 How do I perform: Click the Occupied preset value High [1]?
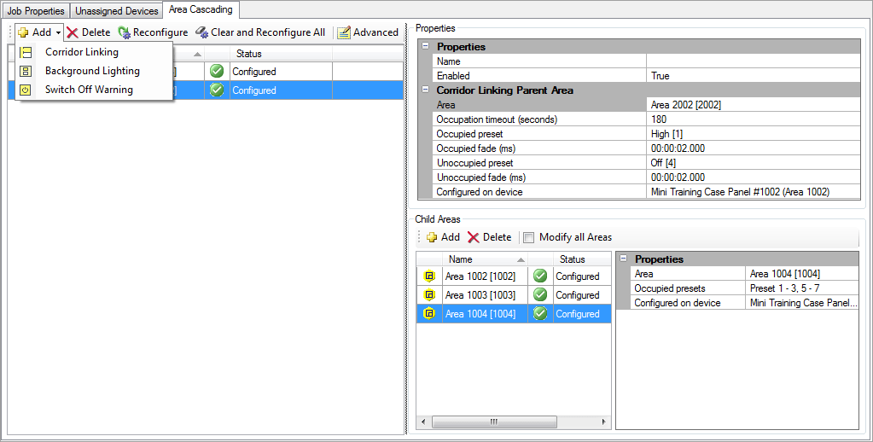(754, 134)
